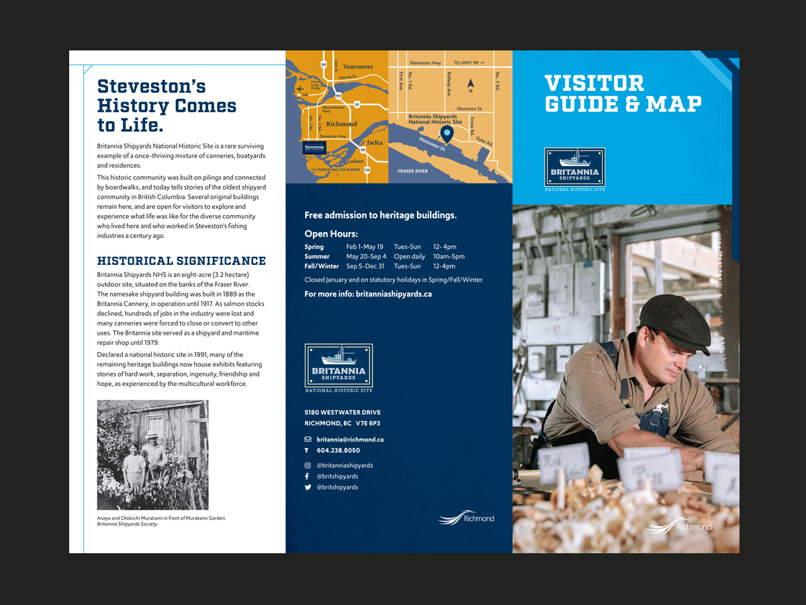Click the 'Dyke Rd.' street label

[x=484, y=141]
